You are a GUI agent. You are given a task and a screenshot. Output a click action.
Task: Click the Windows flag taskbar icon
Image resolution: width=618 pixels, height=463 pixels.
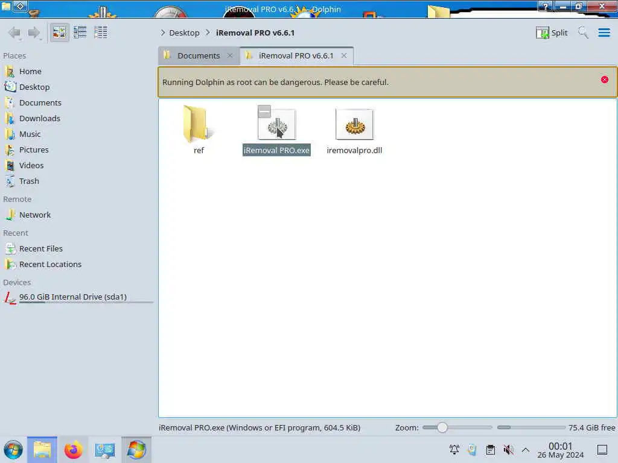[136, 450]
